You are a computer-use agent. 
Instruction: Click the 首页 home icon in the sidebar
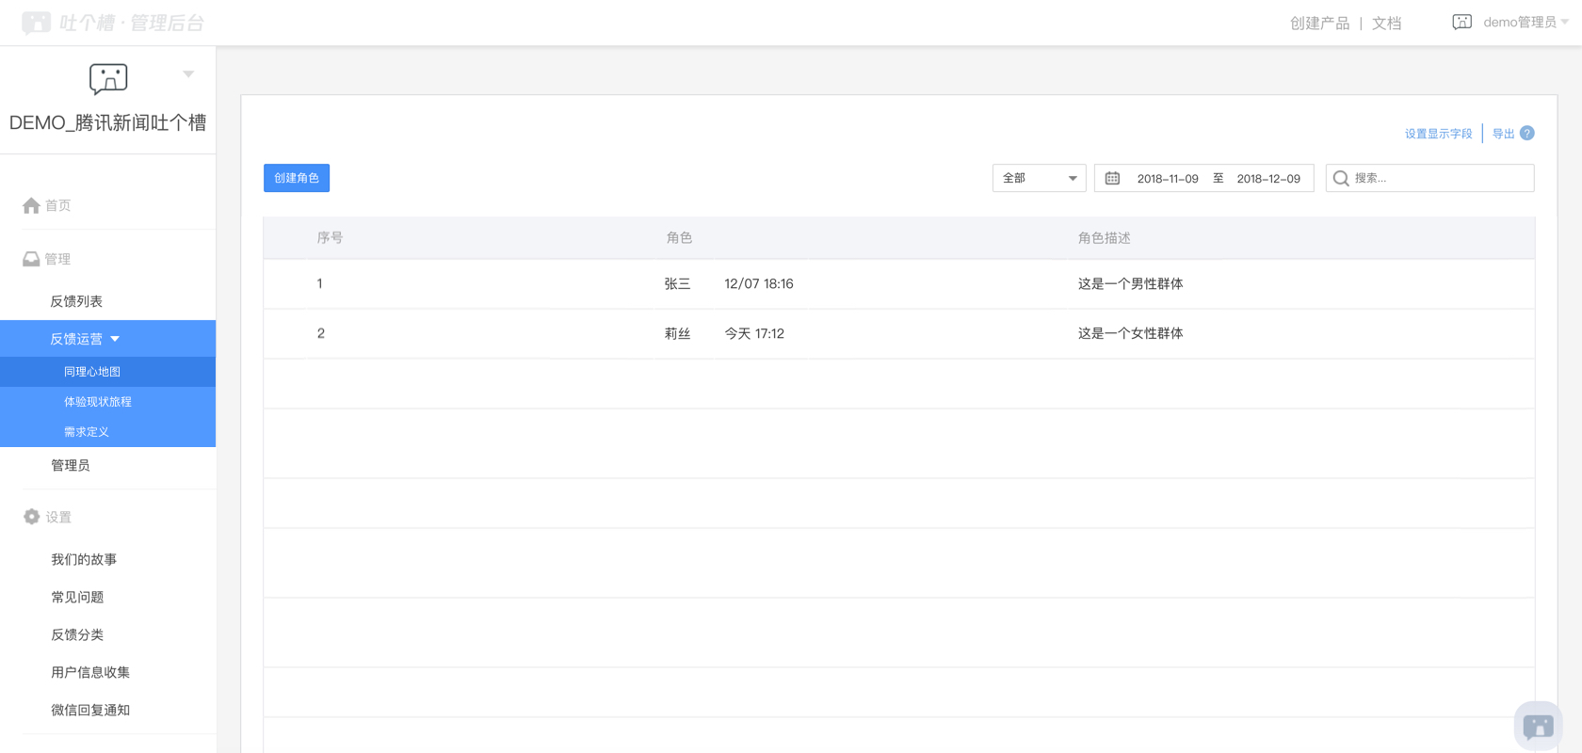pyautogui.click(x=31, y=206)
